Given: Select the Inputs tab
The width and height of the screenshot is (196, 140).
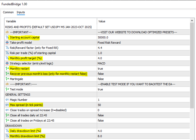Looking at the screenshot, I should click(x=21, y=12).
